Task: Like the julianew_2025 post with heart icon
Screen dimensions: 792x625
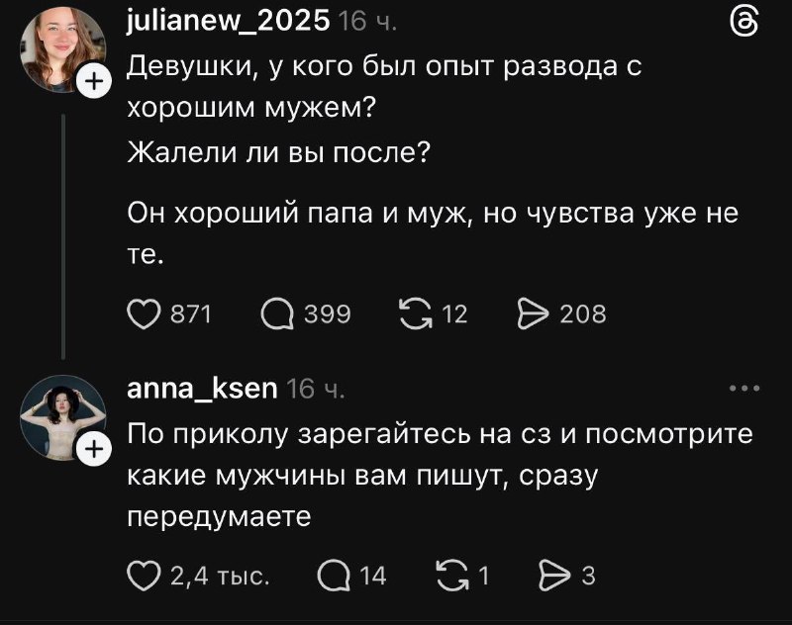Action: [146, 314]
